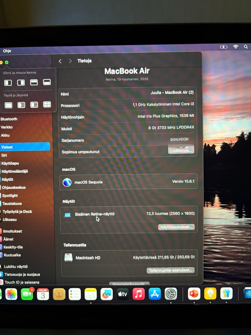Open Apple TV from the Dock
Image resolution: width=251 pixels, height=335 pixels.
(123, 294)
